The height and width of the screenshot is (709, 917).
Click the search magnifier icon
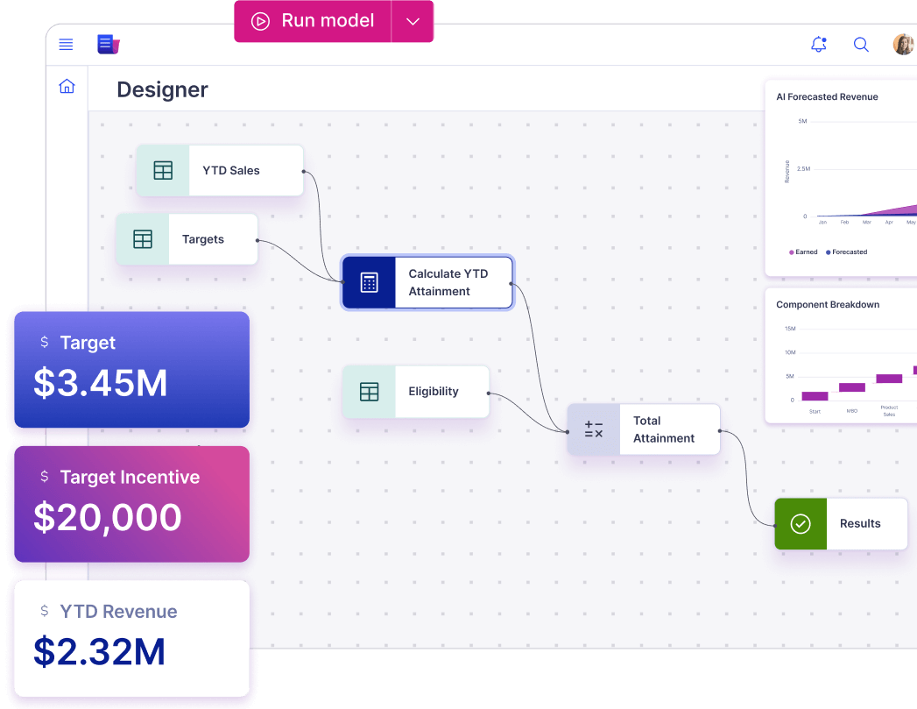point(861,45)
